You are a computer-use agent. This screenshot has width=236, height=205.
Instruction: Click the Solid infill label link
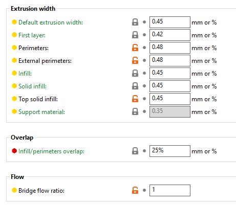coord(32,86)
